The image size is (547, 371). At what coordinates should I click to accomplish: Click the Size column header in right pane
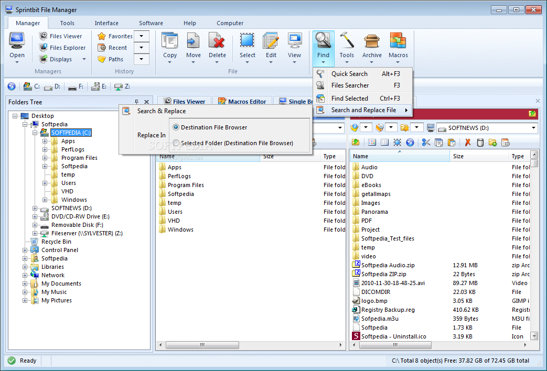pyautogui.click(x=479, y=156)
